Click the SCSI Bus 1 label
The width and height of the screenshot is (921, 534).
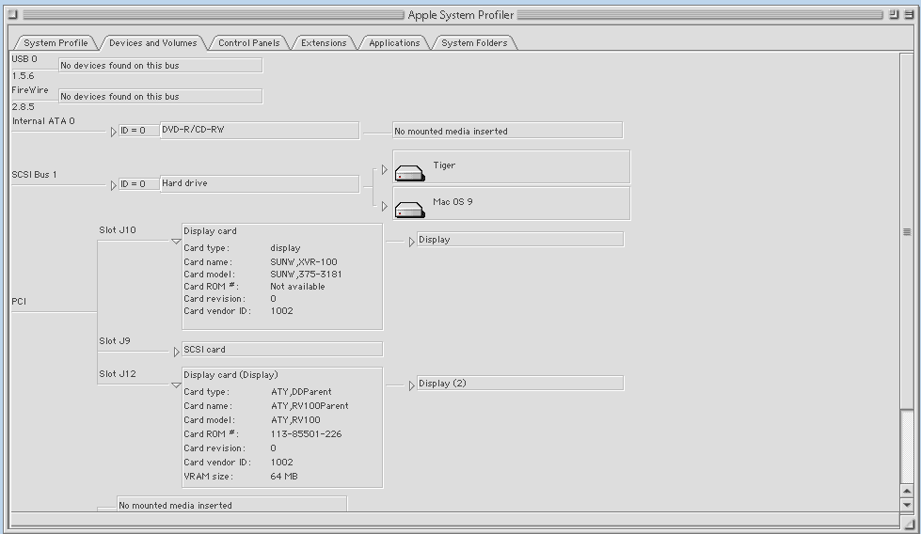pos(34,174)
